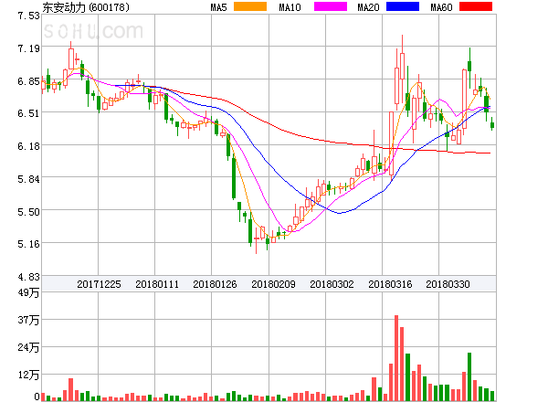Screen dimensions: 548x402
Task: Click the MA5 legend label
Action: pyautogui.click(x=219, y=7)
